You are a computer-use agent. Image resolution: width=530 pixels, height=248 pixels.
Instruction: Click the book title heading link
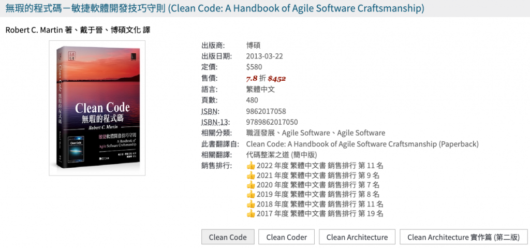(x=215, y=9)
